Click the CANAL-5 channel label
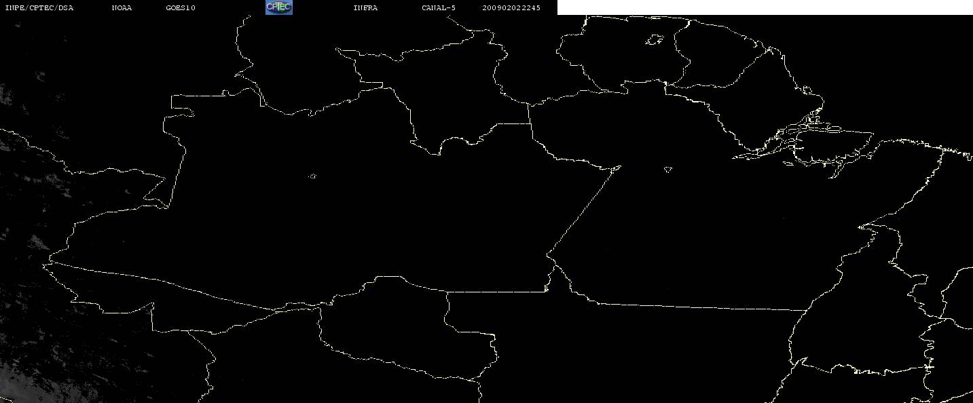973x403 pixels. [x=439, y=8]
